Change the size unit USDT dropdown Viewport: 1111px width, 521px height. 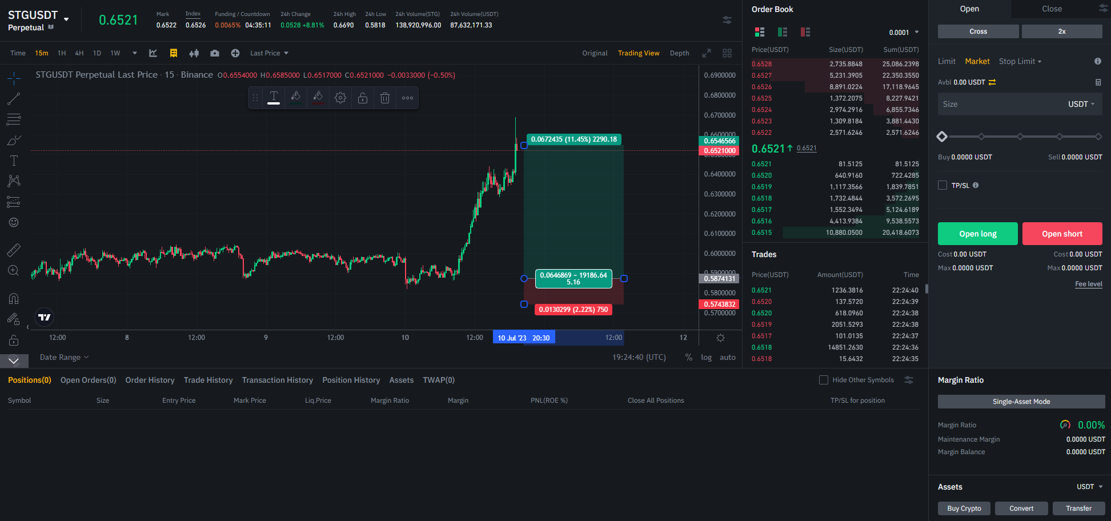(x=1081, y=104)
